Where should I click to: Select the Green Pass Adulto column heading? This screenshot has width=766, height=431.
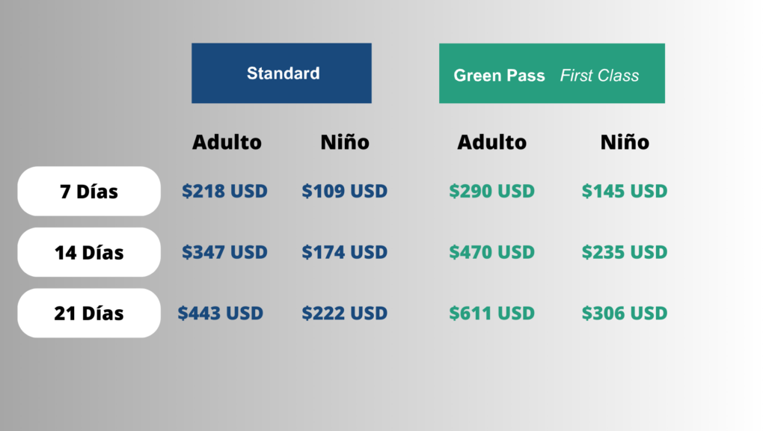(492, 142)
